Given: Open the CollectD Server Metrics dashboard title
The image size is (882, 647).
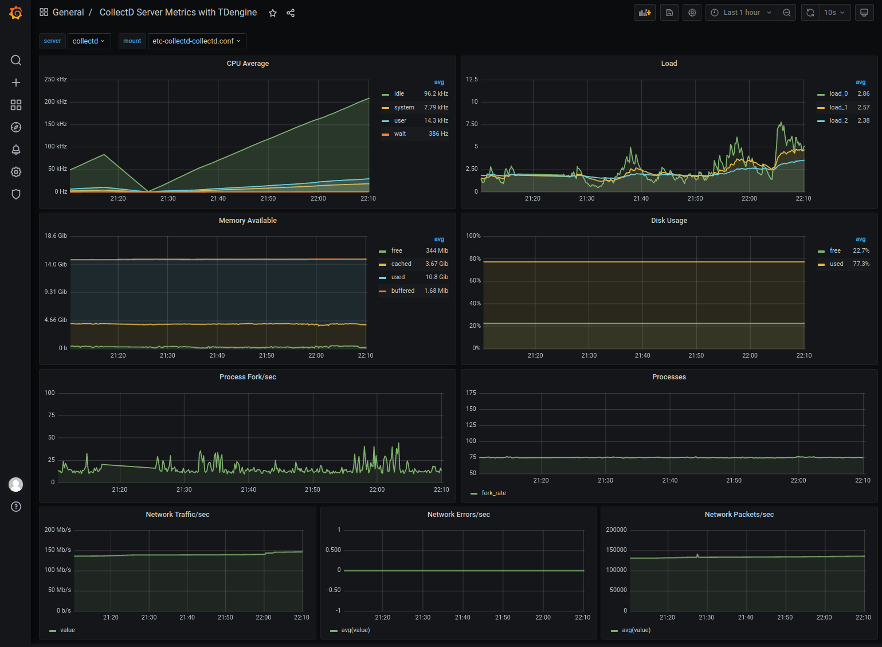Looking at the screenshot, I should coord(178,12).
